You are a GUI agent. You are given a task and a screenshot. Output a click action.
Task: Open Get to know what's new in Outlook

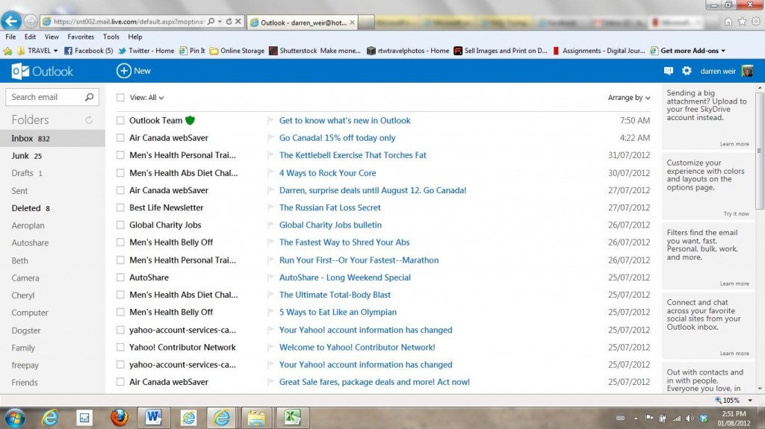click(344, 120)
